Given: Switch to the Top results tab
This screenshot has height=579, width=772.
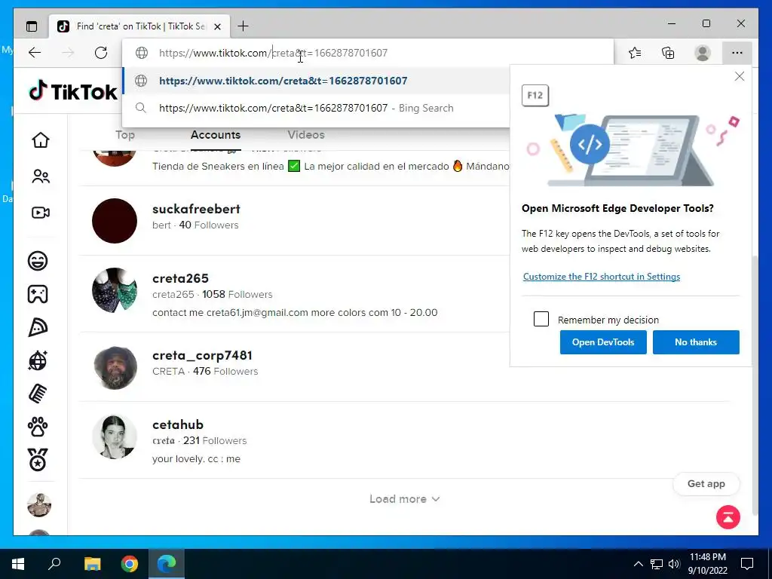Looking at the screenshot, I should pyautogui.click(x=125, y=135).
